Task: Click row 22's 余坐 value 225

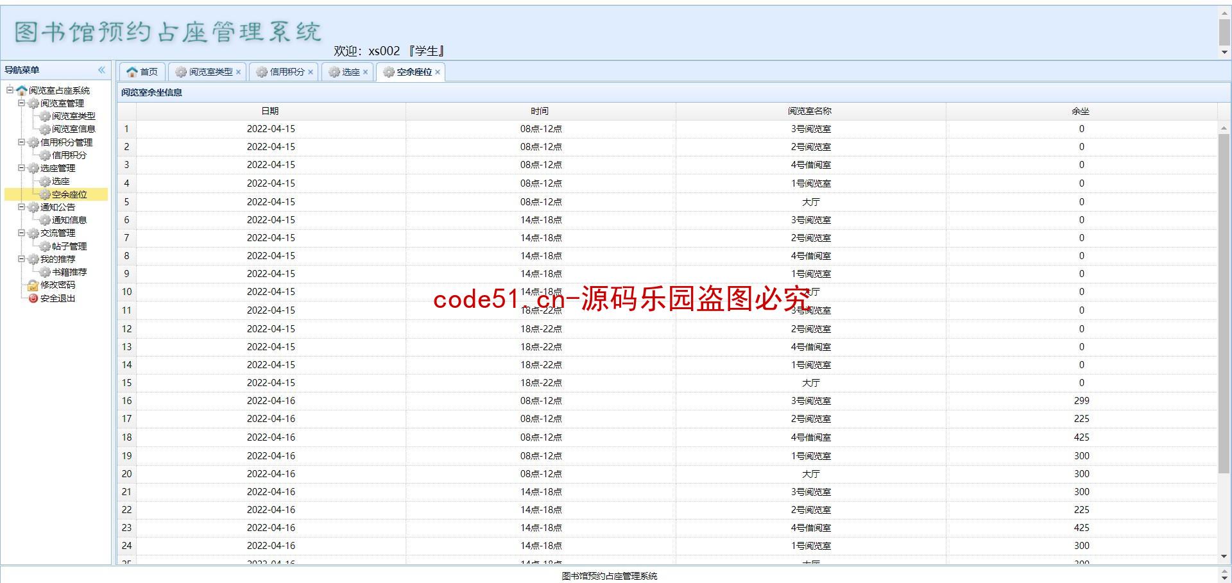Action: click(1081, 510)
